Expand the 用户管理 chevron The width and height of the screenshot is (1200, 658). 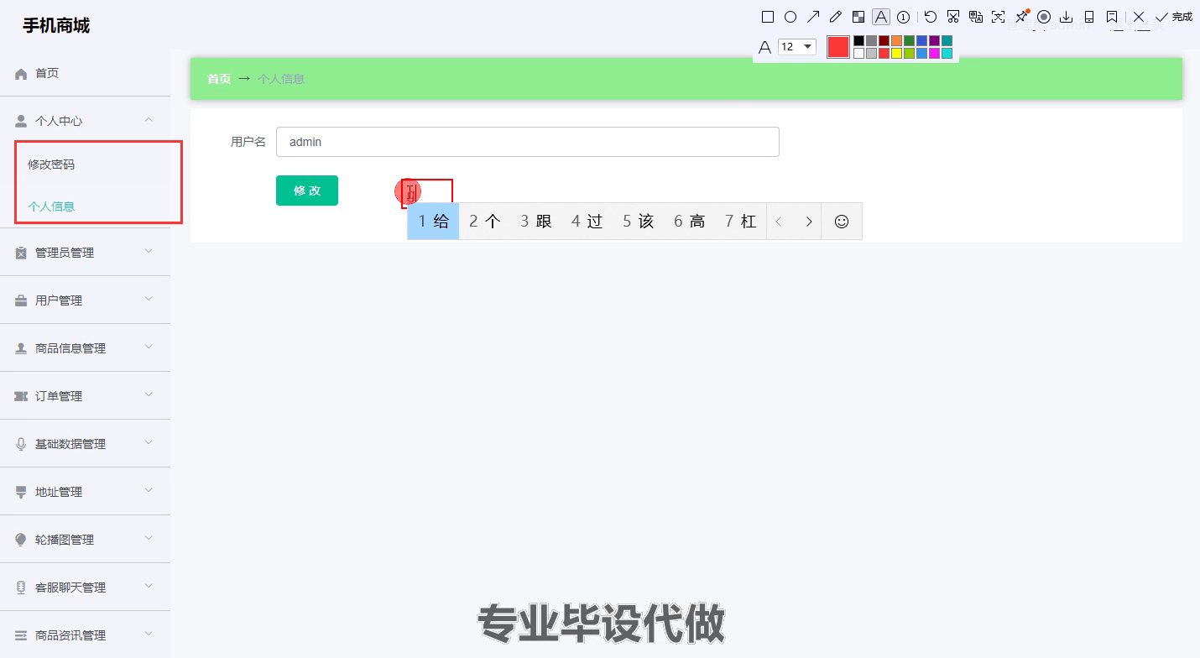click(149, 299)
